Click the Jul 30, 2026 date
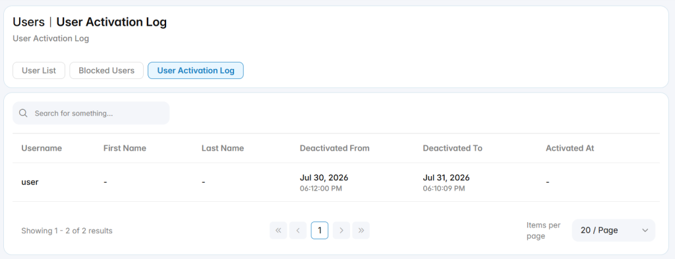This screenshot has height=259, width=675. pos(324,177)
